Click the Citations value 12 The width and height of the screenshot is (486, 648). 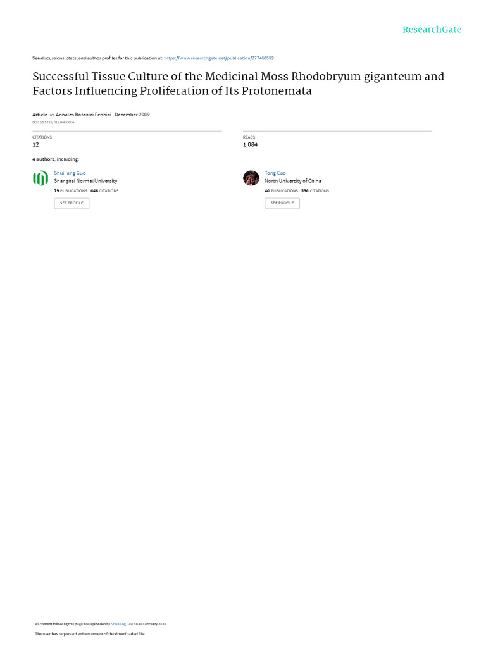click(x=35, y=145)
